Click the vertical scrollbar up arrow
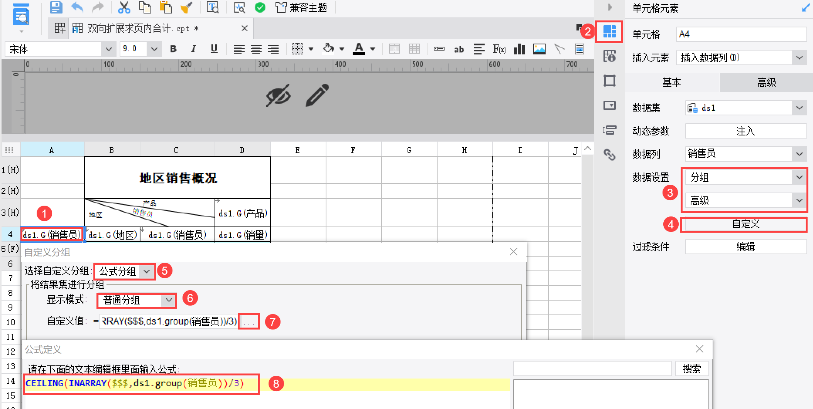813x409 pixels. click(588, 149)
